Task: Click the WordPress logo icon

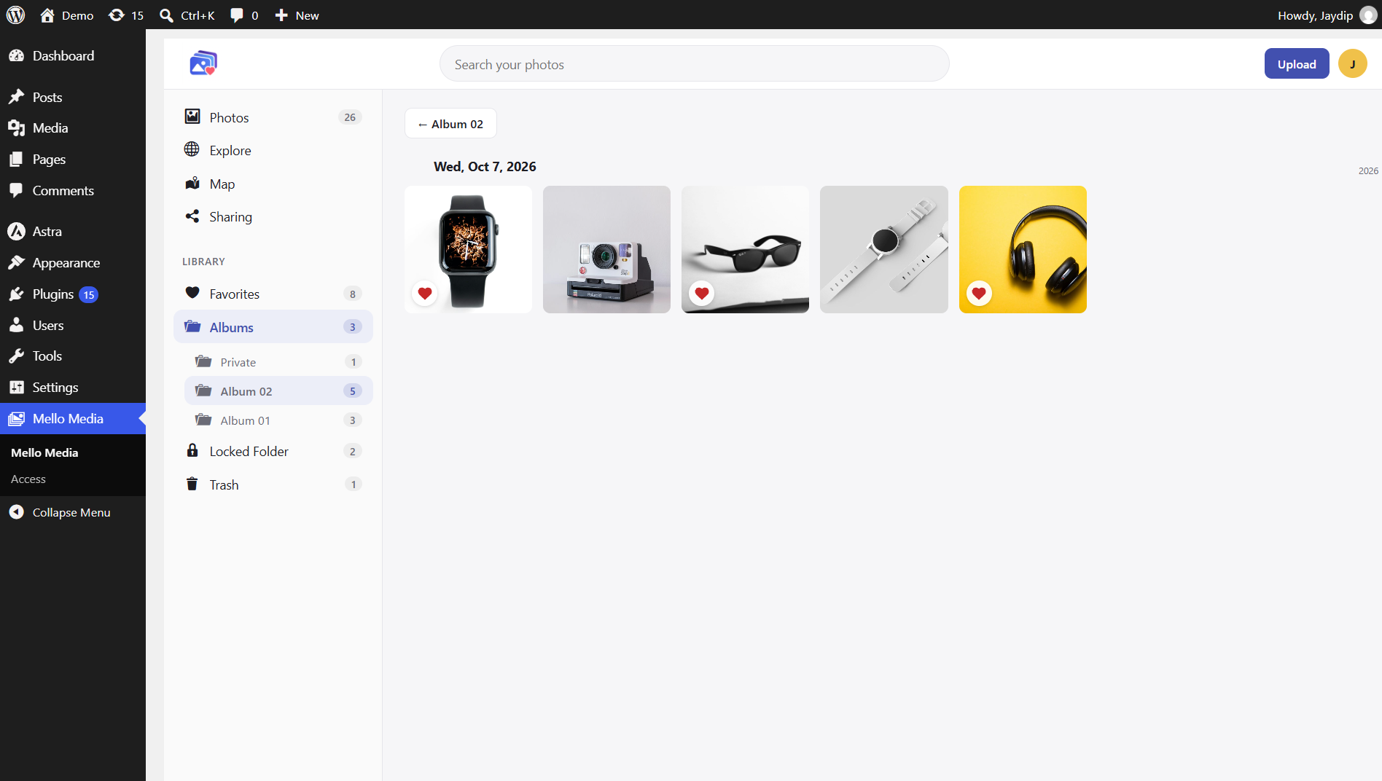Action: click(x=15, y=15)
